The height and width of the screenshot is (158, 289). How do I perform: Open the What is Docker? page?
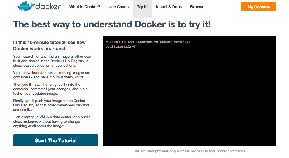(85, 7)
